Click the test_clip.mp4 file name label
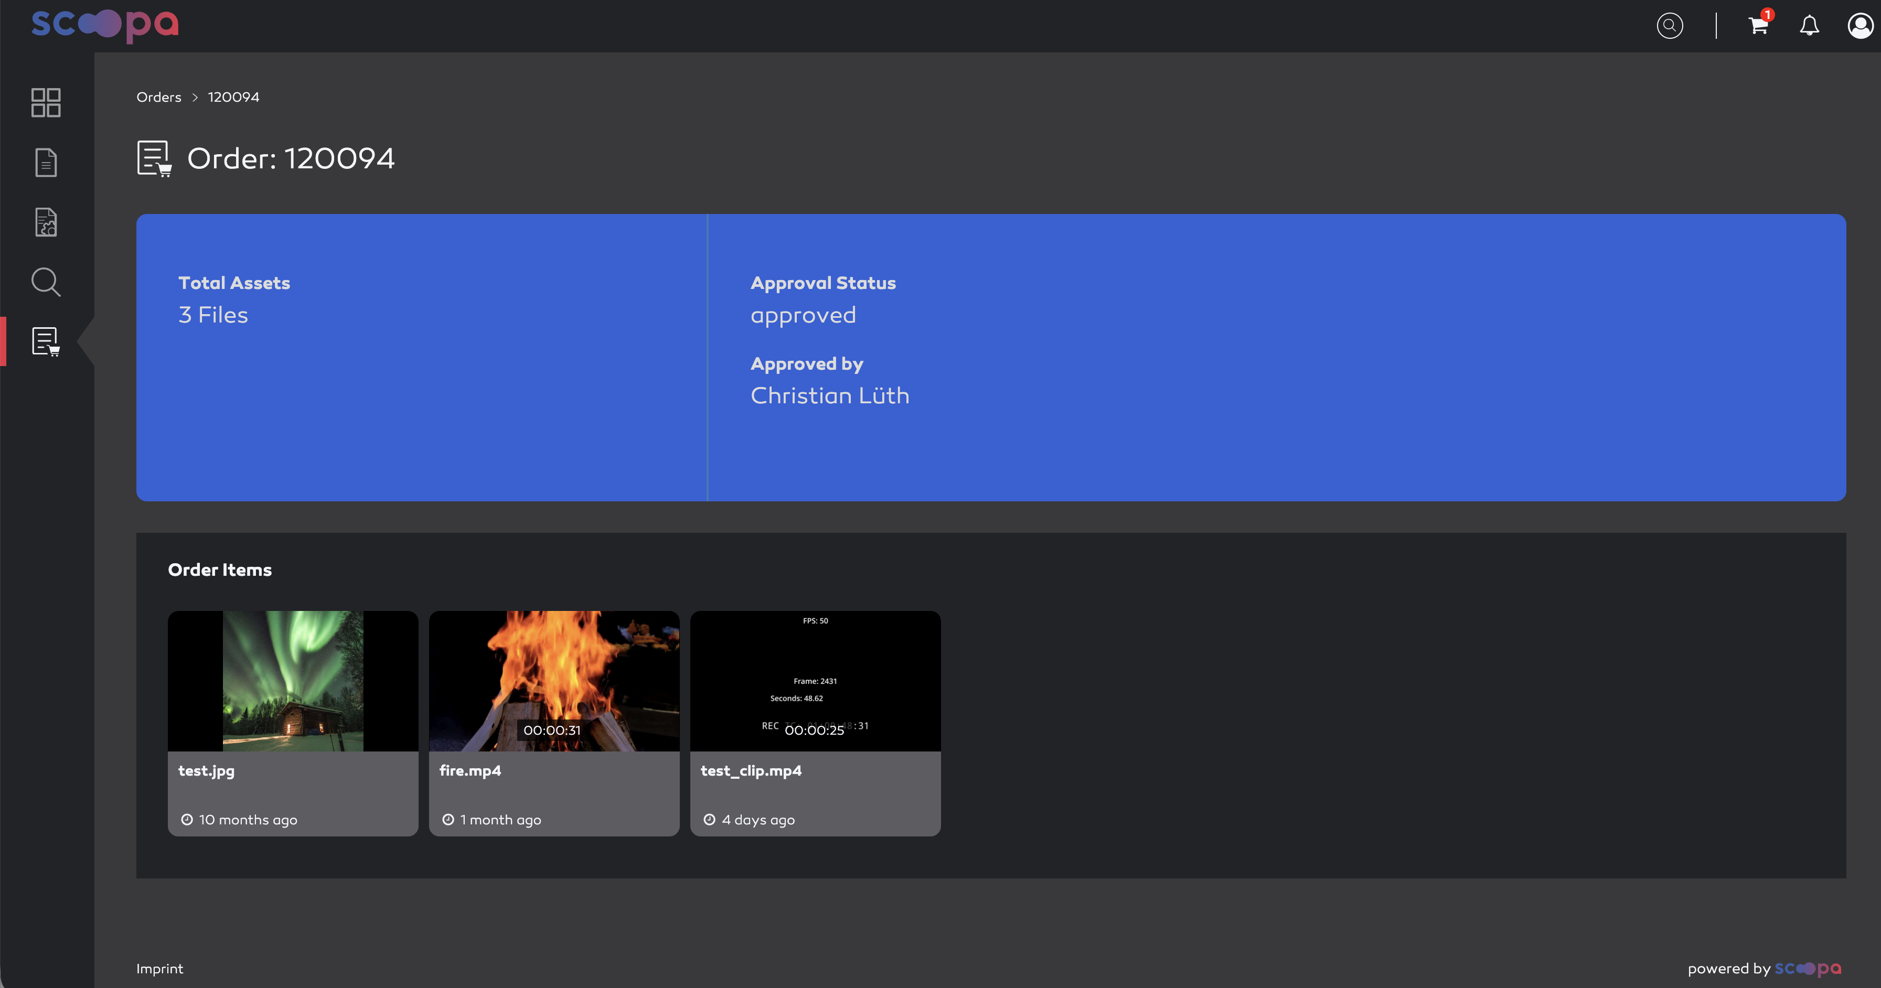The image size is (1881, 988). pos(751,770)
